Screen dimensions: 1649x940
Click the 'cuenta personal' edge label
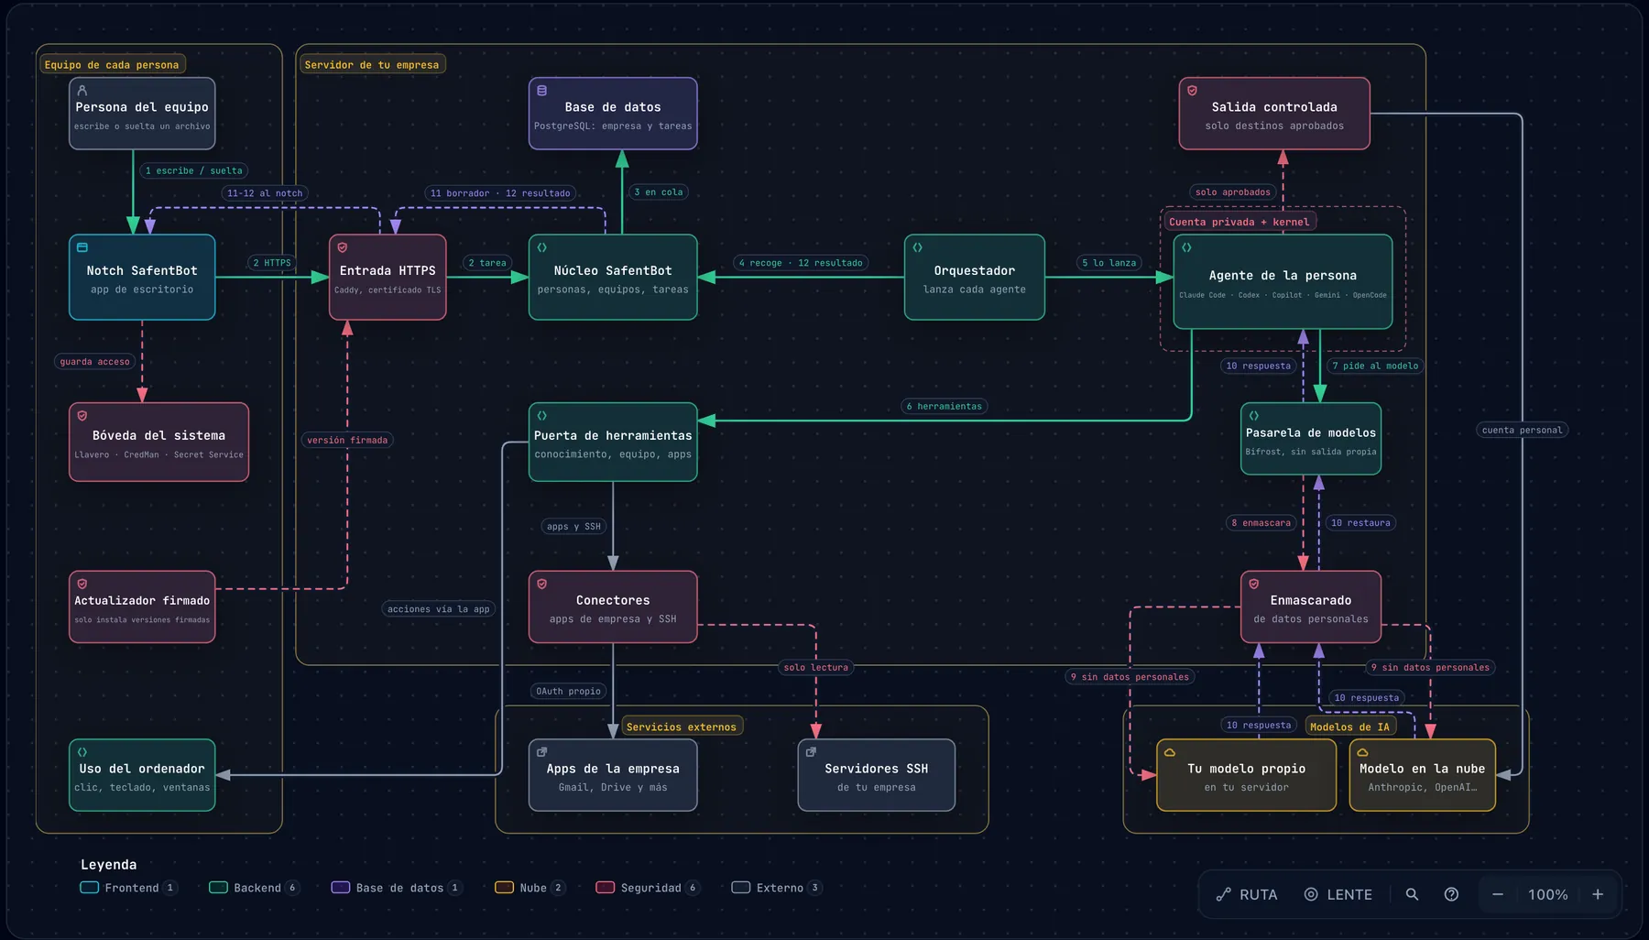tap(1523, 431)
